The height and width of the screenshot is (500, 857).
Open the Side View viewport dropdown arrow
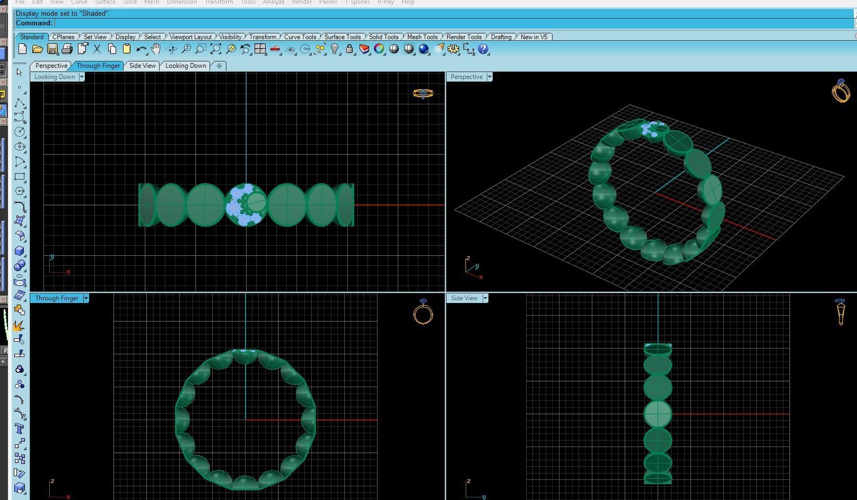[485, 298]
